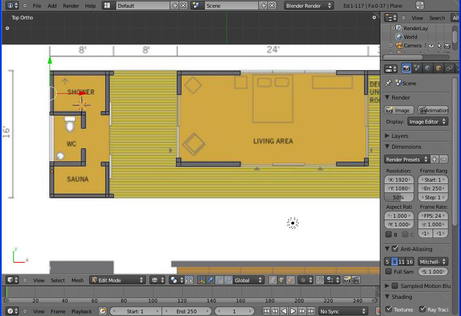Toggle Camera visibility eye icon

click(x=431, y=46)
